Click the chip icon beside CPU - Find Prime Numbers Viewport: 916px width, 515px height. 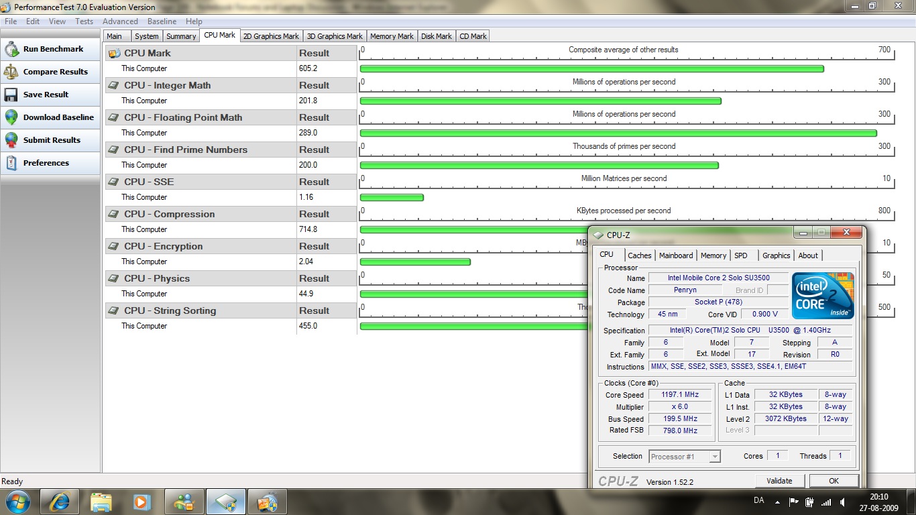114,150
